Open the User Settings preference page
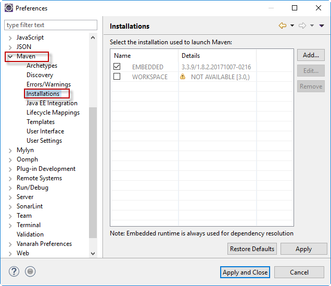Image resolution: width=331 pixels, height=286 pixels. pos(44,141)
